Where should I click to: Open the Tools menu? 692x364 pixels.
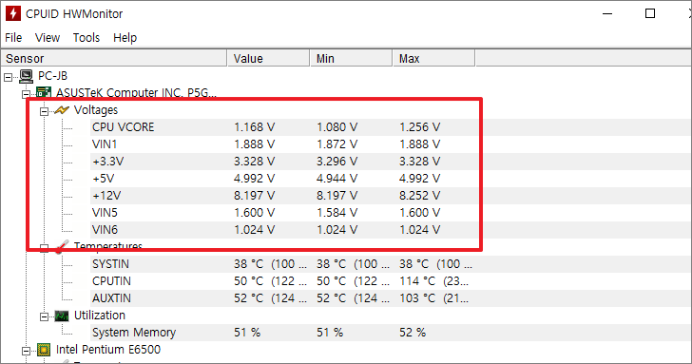tap(86, 38)
